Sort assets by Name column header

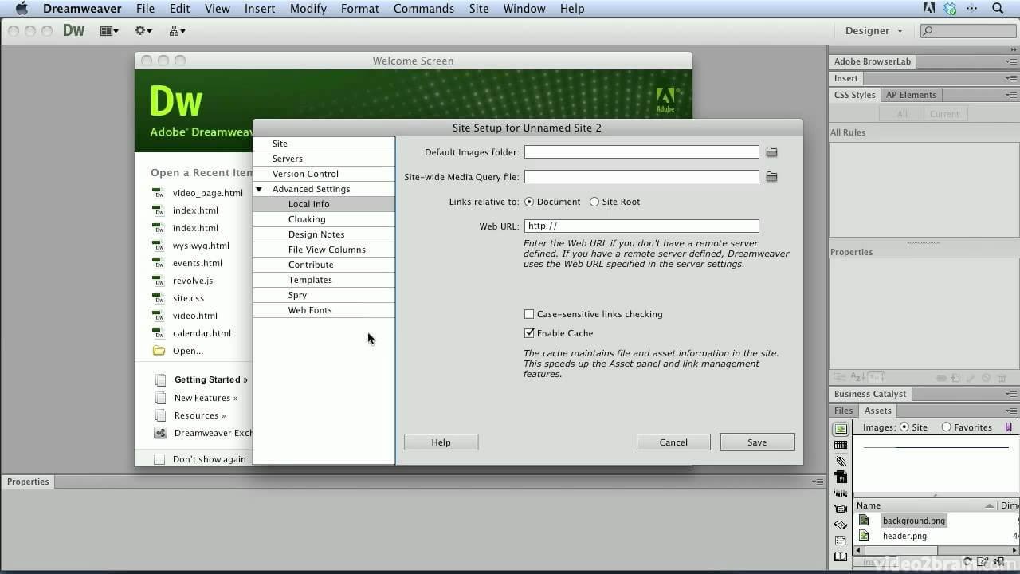click(x=925, y=505)
